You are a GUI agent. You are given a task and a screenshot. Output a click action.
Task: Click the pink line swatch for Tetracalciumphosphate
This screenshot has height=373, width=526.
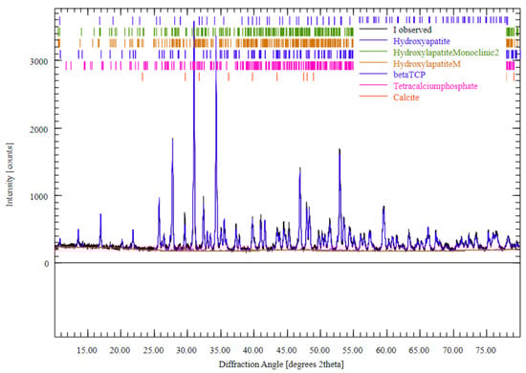pyautogui.click(x=373, y=85)
